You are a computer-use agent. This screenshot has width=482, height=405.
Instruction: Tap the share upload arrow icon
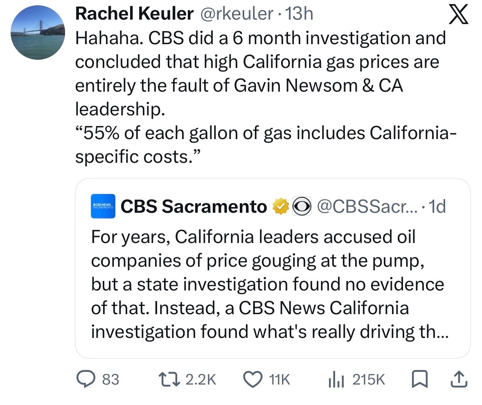click(x=458, y=380)
